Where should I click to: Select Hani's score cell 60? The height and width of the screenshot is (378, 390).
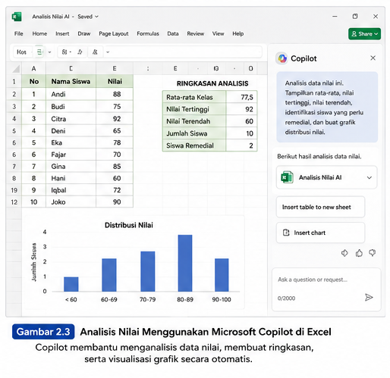[x=115, y=178]
